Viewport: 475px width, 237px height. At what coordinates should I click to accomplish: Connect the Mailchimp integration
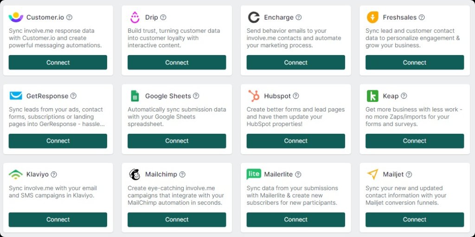tap(177, 219)
